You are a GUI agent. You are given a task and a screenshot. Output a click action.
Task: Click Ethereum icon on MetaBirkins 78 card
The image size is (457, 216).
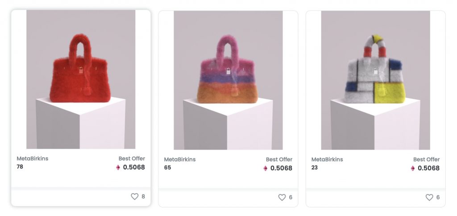(118, 167)
